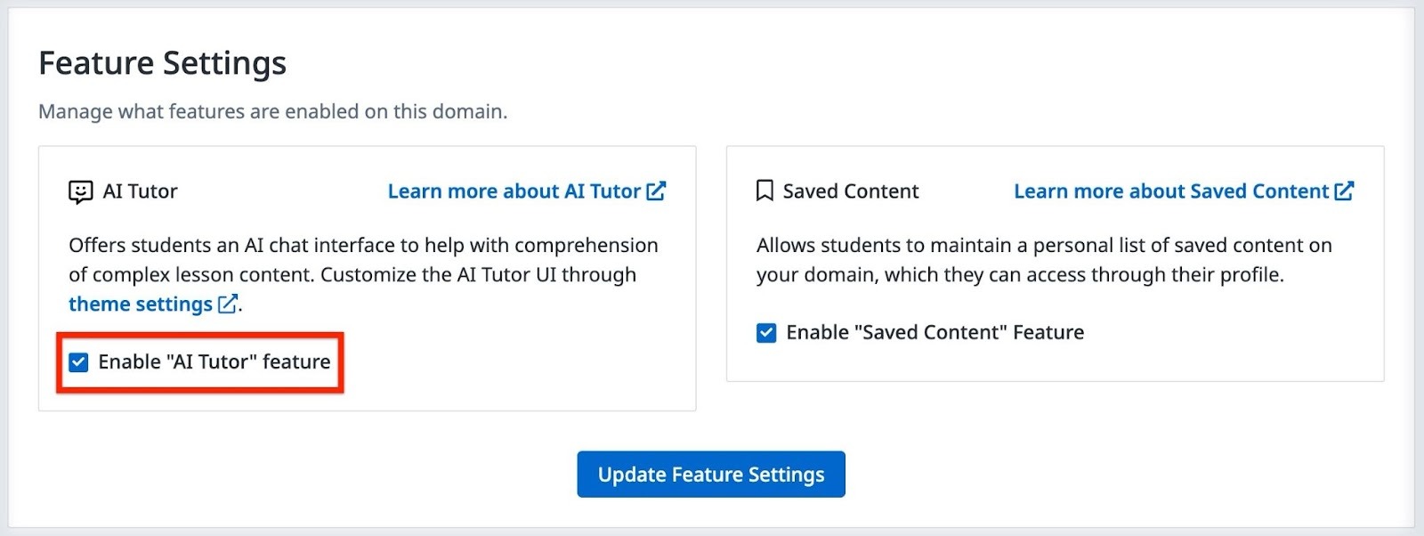
Task: Click external-link icon beside Learn more about AI Tutor
Action: coord(656,191)
